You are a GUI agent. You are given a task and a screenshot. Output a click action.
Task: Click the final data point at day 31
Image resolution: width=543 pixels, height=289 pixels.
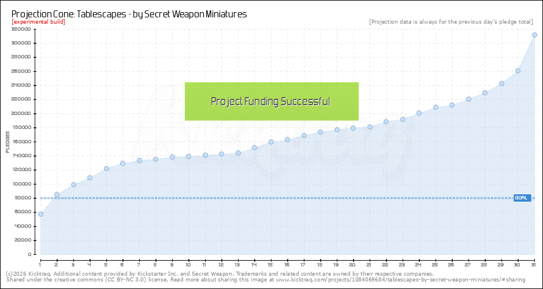pos(534,35)
